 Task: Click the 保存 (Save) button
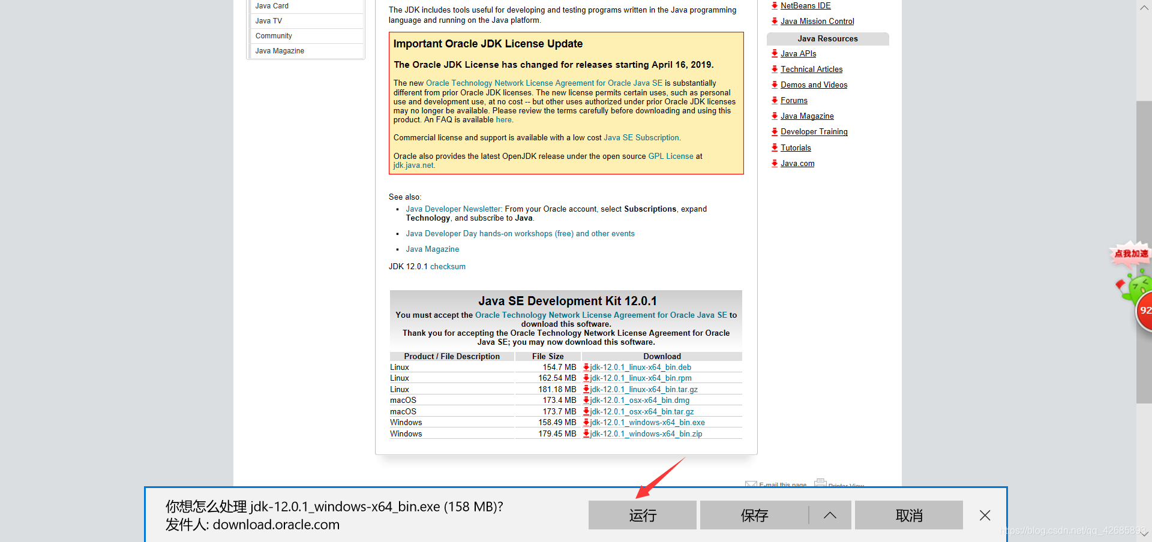click(754, 515)
